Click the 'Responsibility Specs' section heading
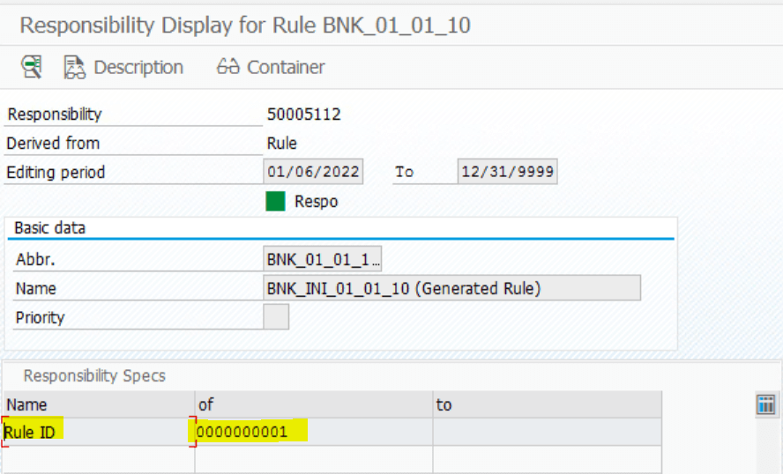783x474 pixels. [94, 375]
